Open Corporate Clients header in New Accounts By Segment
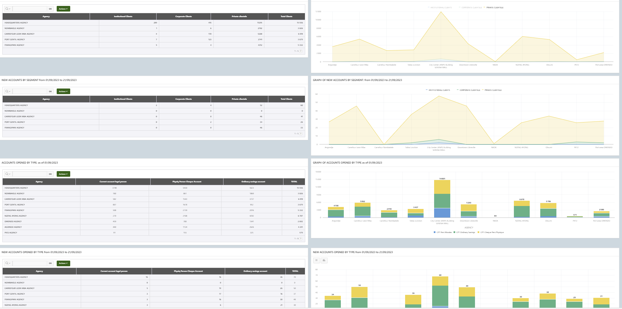Image resolution: width=622 pixels, height=309 pixels. [x=184, y=99]
